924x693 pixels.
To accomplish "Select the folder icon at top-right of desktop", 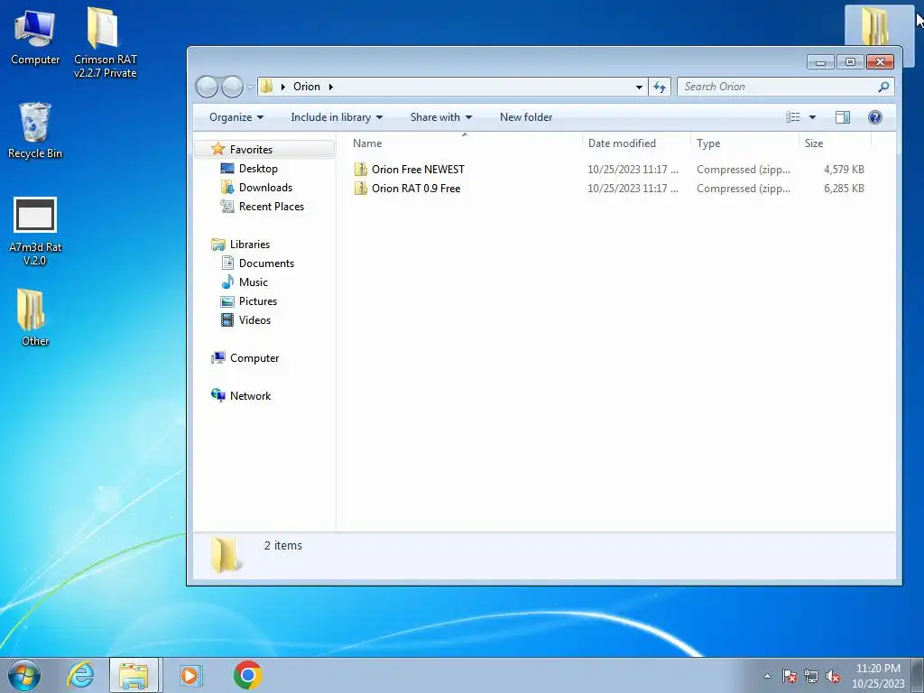I will [x=874, y=25].
